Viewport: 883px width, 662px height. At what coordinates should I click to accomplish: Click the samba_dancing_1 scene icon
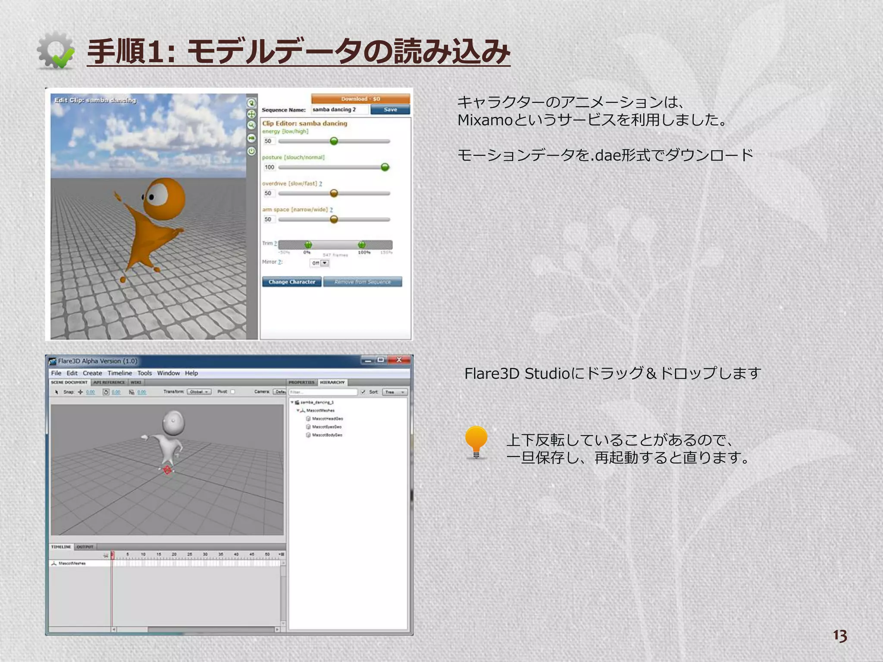(x=297, y=402)
